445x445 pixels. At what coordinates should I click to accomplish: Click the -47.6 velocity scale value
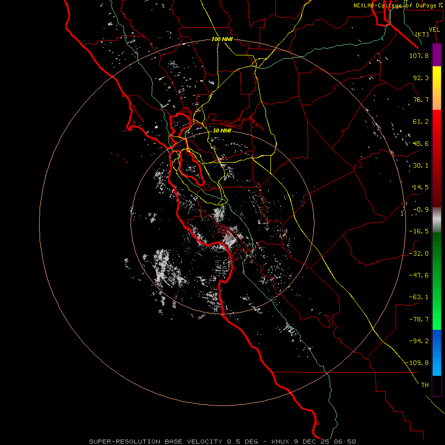tap(419, 275)
